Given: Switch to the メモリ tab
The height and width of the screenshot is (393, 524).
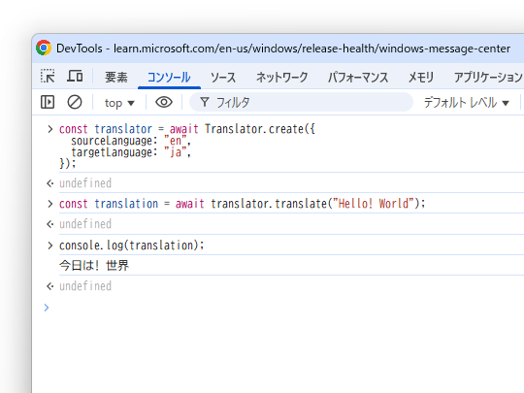Looking at the screenshot, I should point(421,78).
